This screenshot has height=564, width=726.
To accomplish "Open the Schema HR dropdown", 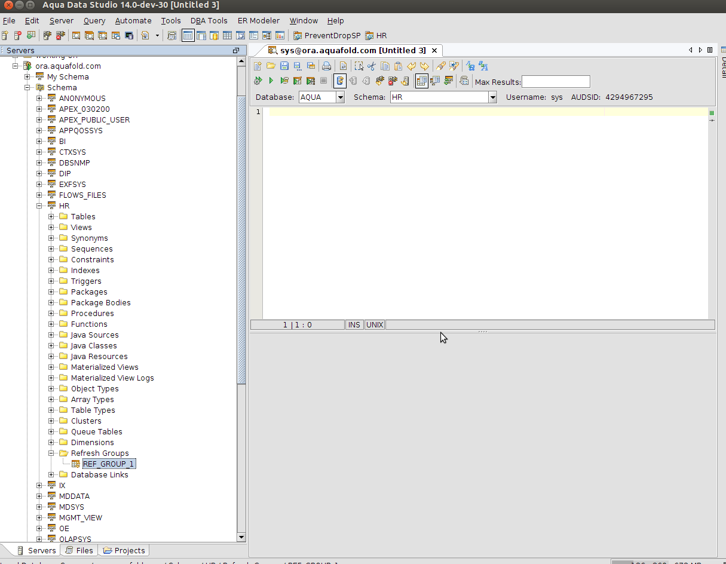I will 493,97.
